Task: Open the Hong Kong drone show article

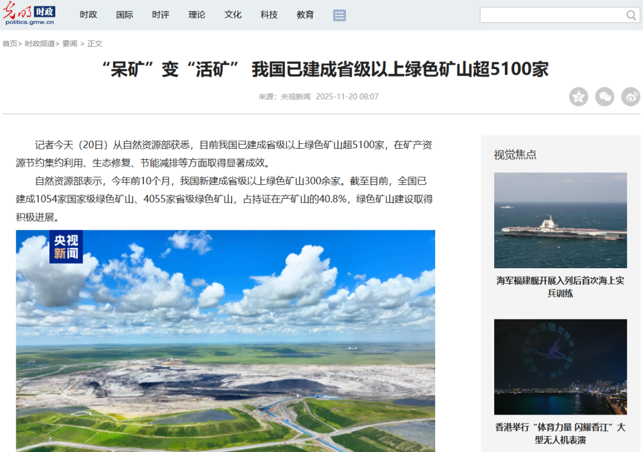Action: 560,367
